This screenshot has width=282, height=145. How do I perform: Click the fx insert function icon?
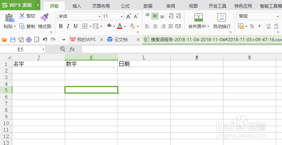(72, 49)
